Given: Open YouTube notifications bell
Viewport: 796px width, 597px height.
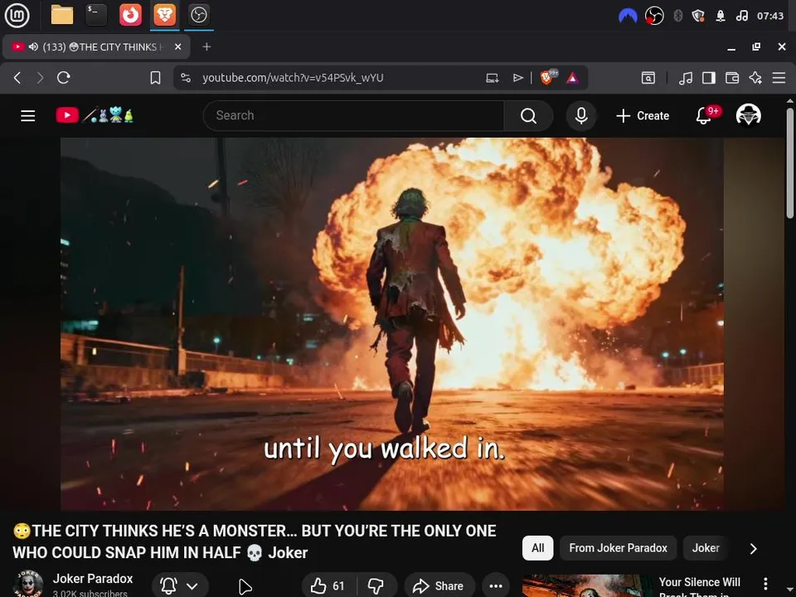Looking at the screenshot, I should click(704, 116).
